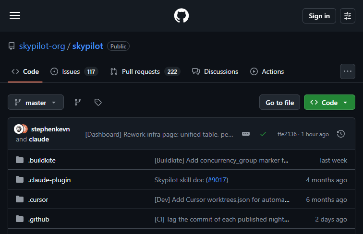363x234 pixels.
Task: Open Buildkite concurrency_group commit message
Action: click(221, 160)
